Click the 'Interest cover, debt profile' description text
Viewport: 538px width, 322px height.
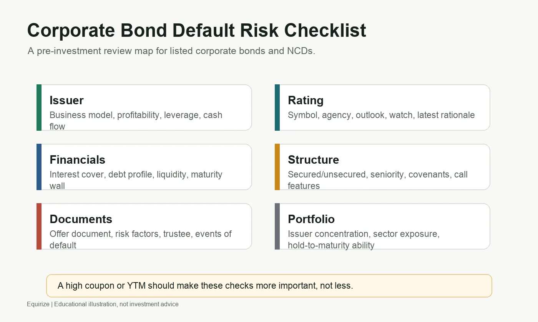[x=136, y=180]
